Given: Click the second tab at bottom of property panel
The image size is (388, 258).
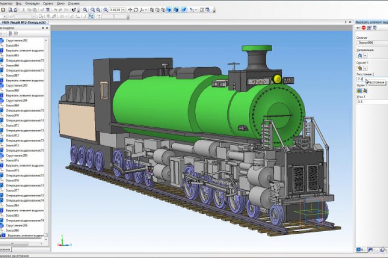Looking at the screenshot, I should pos(372,249).
